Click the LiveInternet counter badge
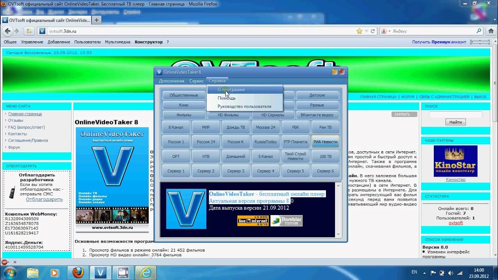 pos(253,220)
